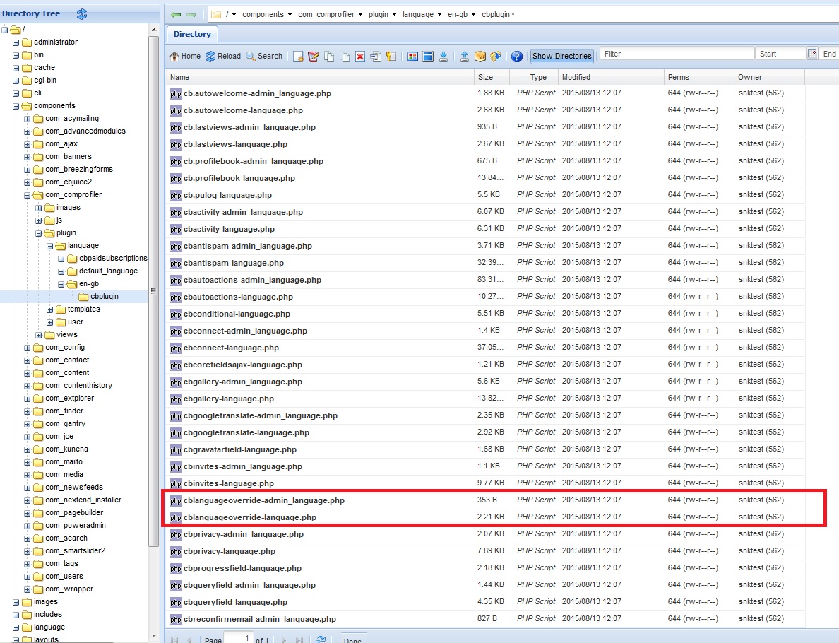
Task: Sort by the Type column header
Action: click(533, 77)
